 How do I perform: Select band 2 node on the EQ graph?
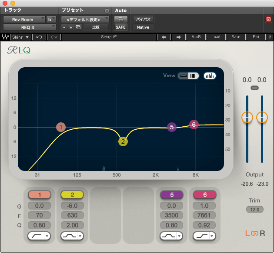[x=123, y=141]
